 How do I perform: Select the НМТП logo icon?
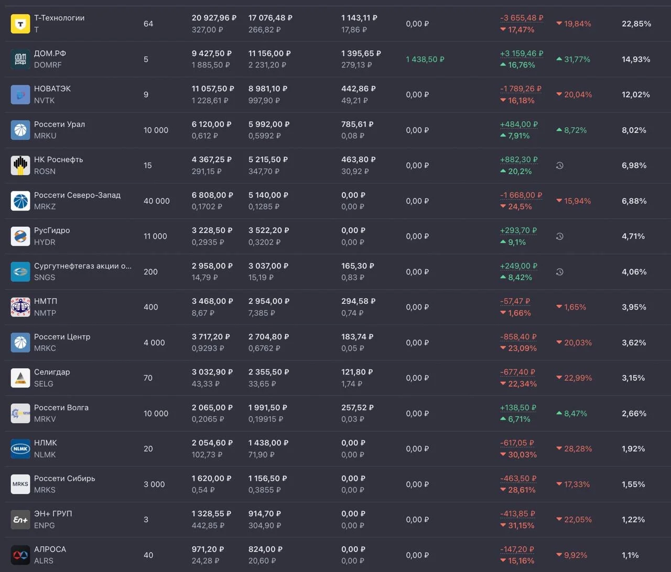20,307
